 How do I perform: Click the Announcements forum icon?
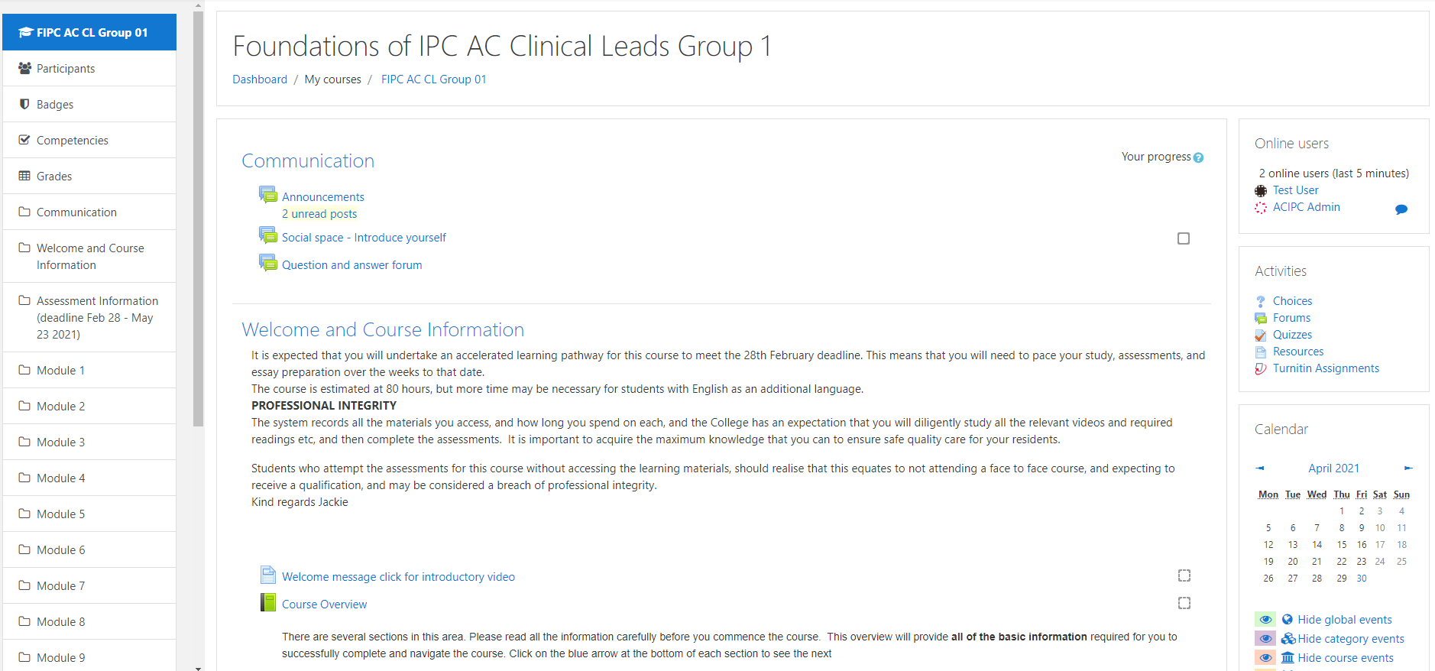click(268, 195)
